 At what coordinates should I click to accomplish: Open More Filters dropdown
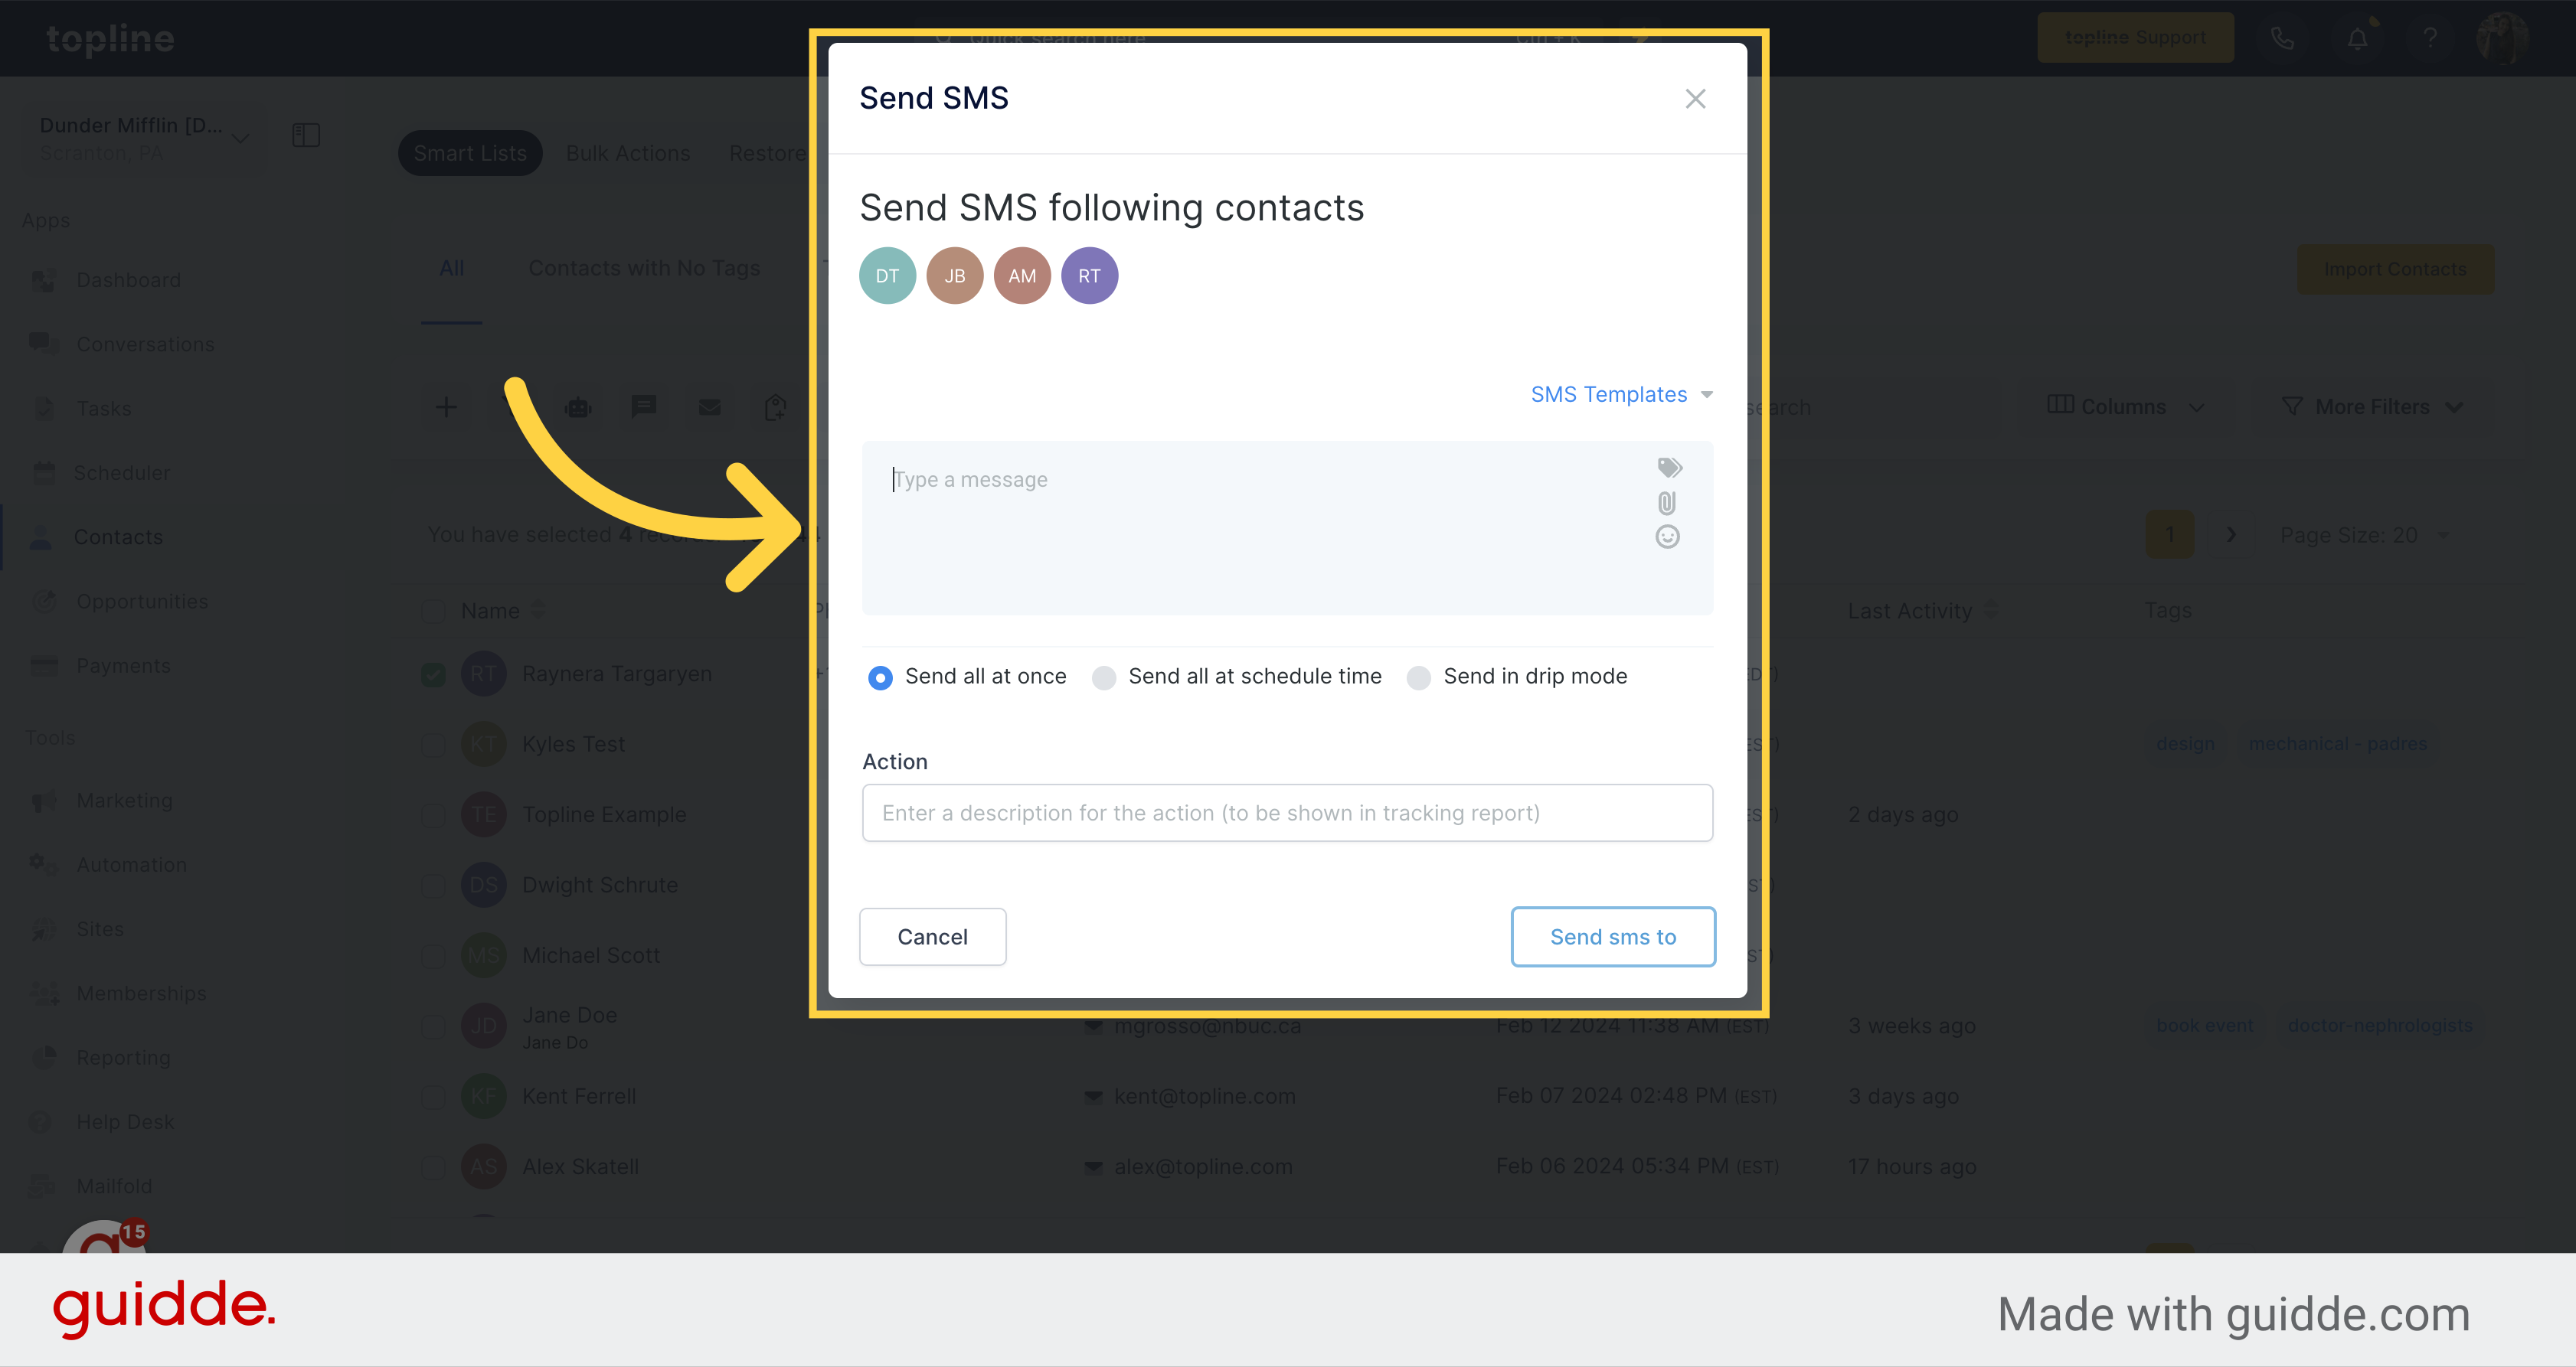(2377, 405)
